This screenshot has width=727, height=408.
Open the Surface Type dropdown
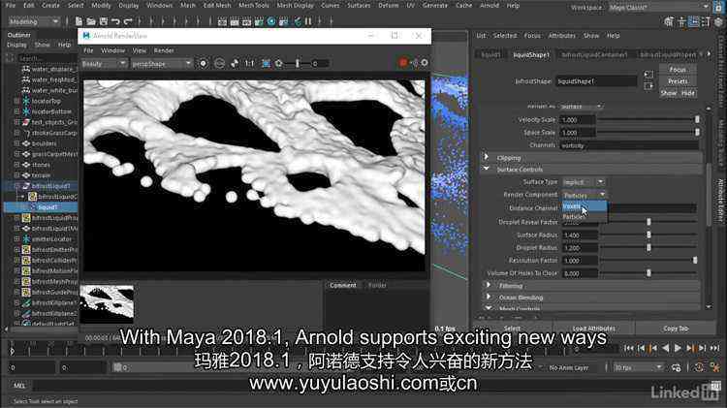pyautogui.click(x=584, y=182)
